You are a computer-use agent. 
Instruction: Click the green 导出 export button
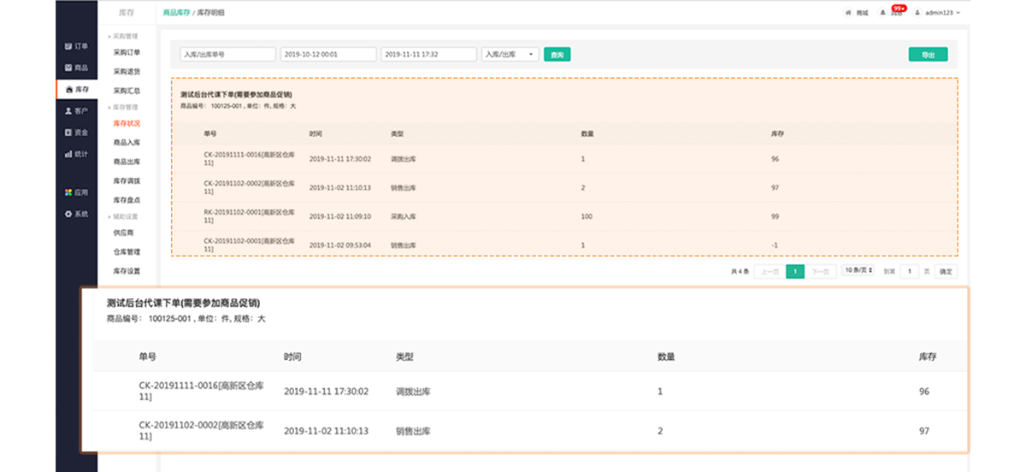[x=928, y=55]
